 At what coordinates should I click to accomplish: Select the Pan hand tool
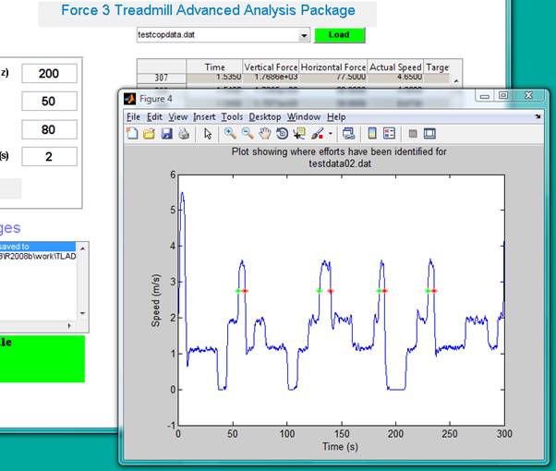point(264,134)
